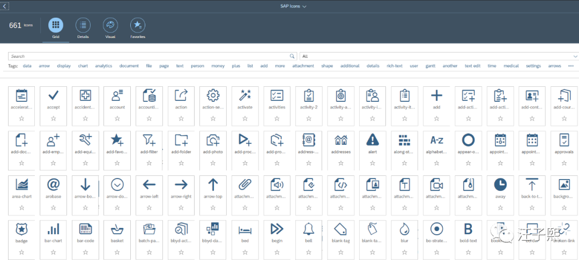Select the alert warning triangle icon
Image resolution: width=579 pixels, height=260 pixels.
[373, 140]
